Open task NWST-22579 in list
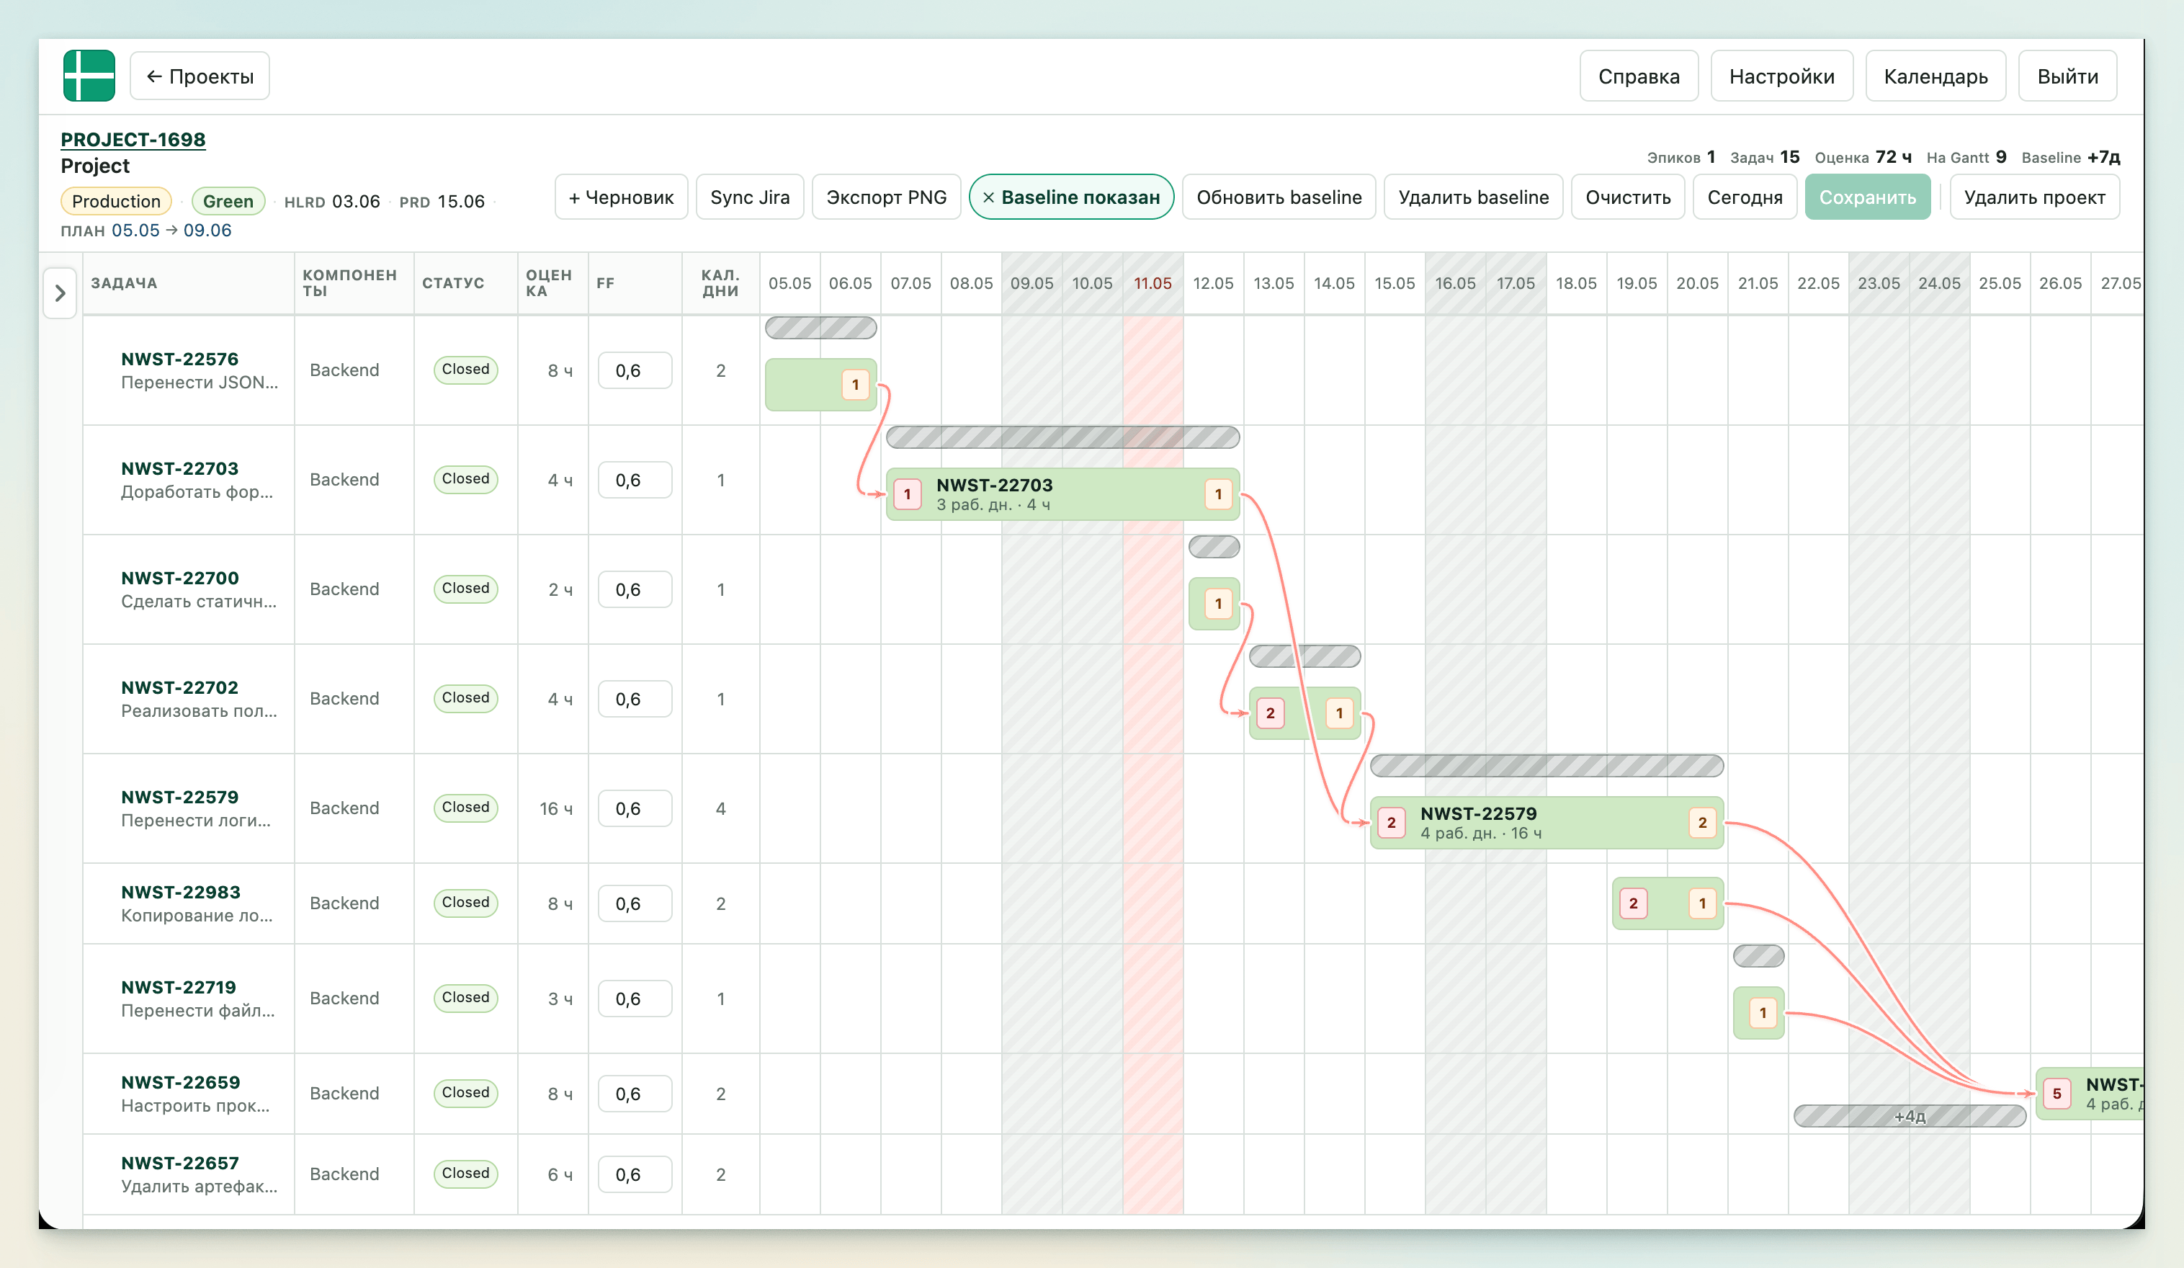This screenshot has width=2184, height=1268. pos(179,797)
